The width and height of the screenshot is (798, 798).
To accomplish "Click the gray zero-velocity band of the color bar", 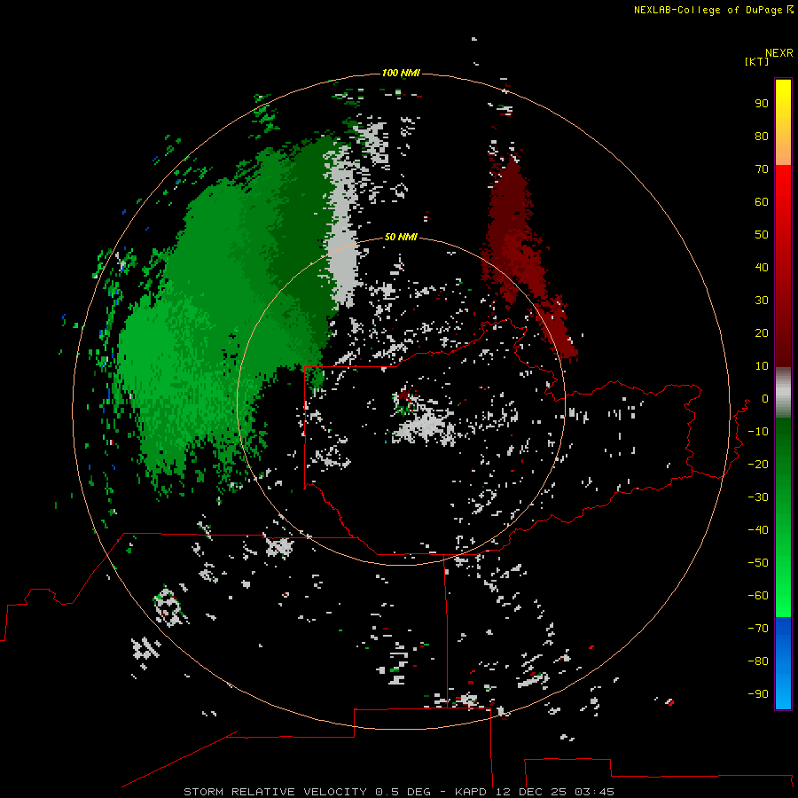I will [783, 393].
